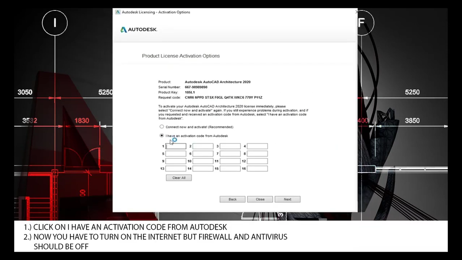Click the Autodesk logo in header
Image resolution: width=462 pixels, height=260 pixels.
138,30
